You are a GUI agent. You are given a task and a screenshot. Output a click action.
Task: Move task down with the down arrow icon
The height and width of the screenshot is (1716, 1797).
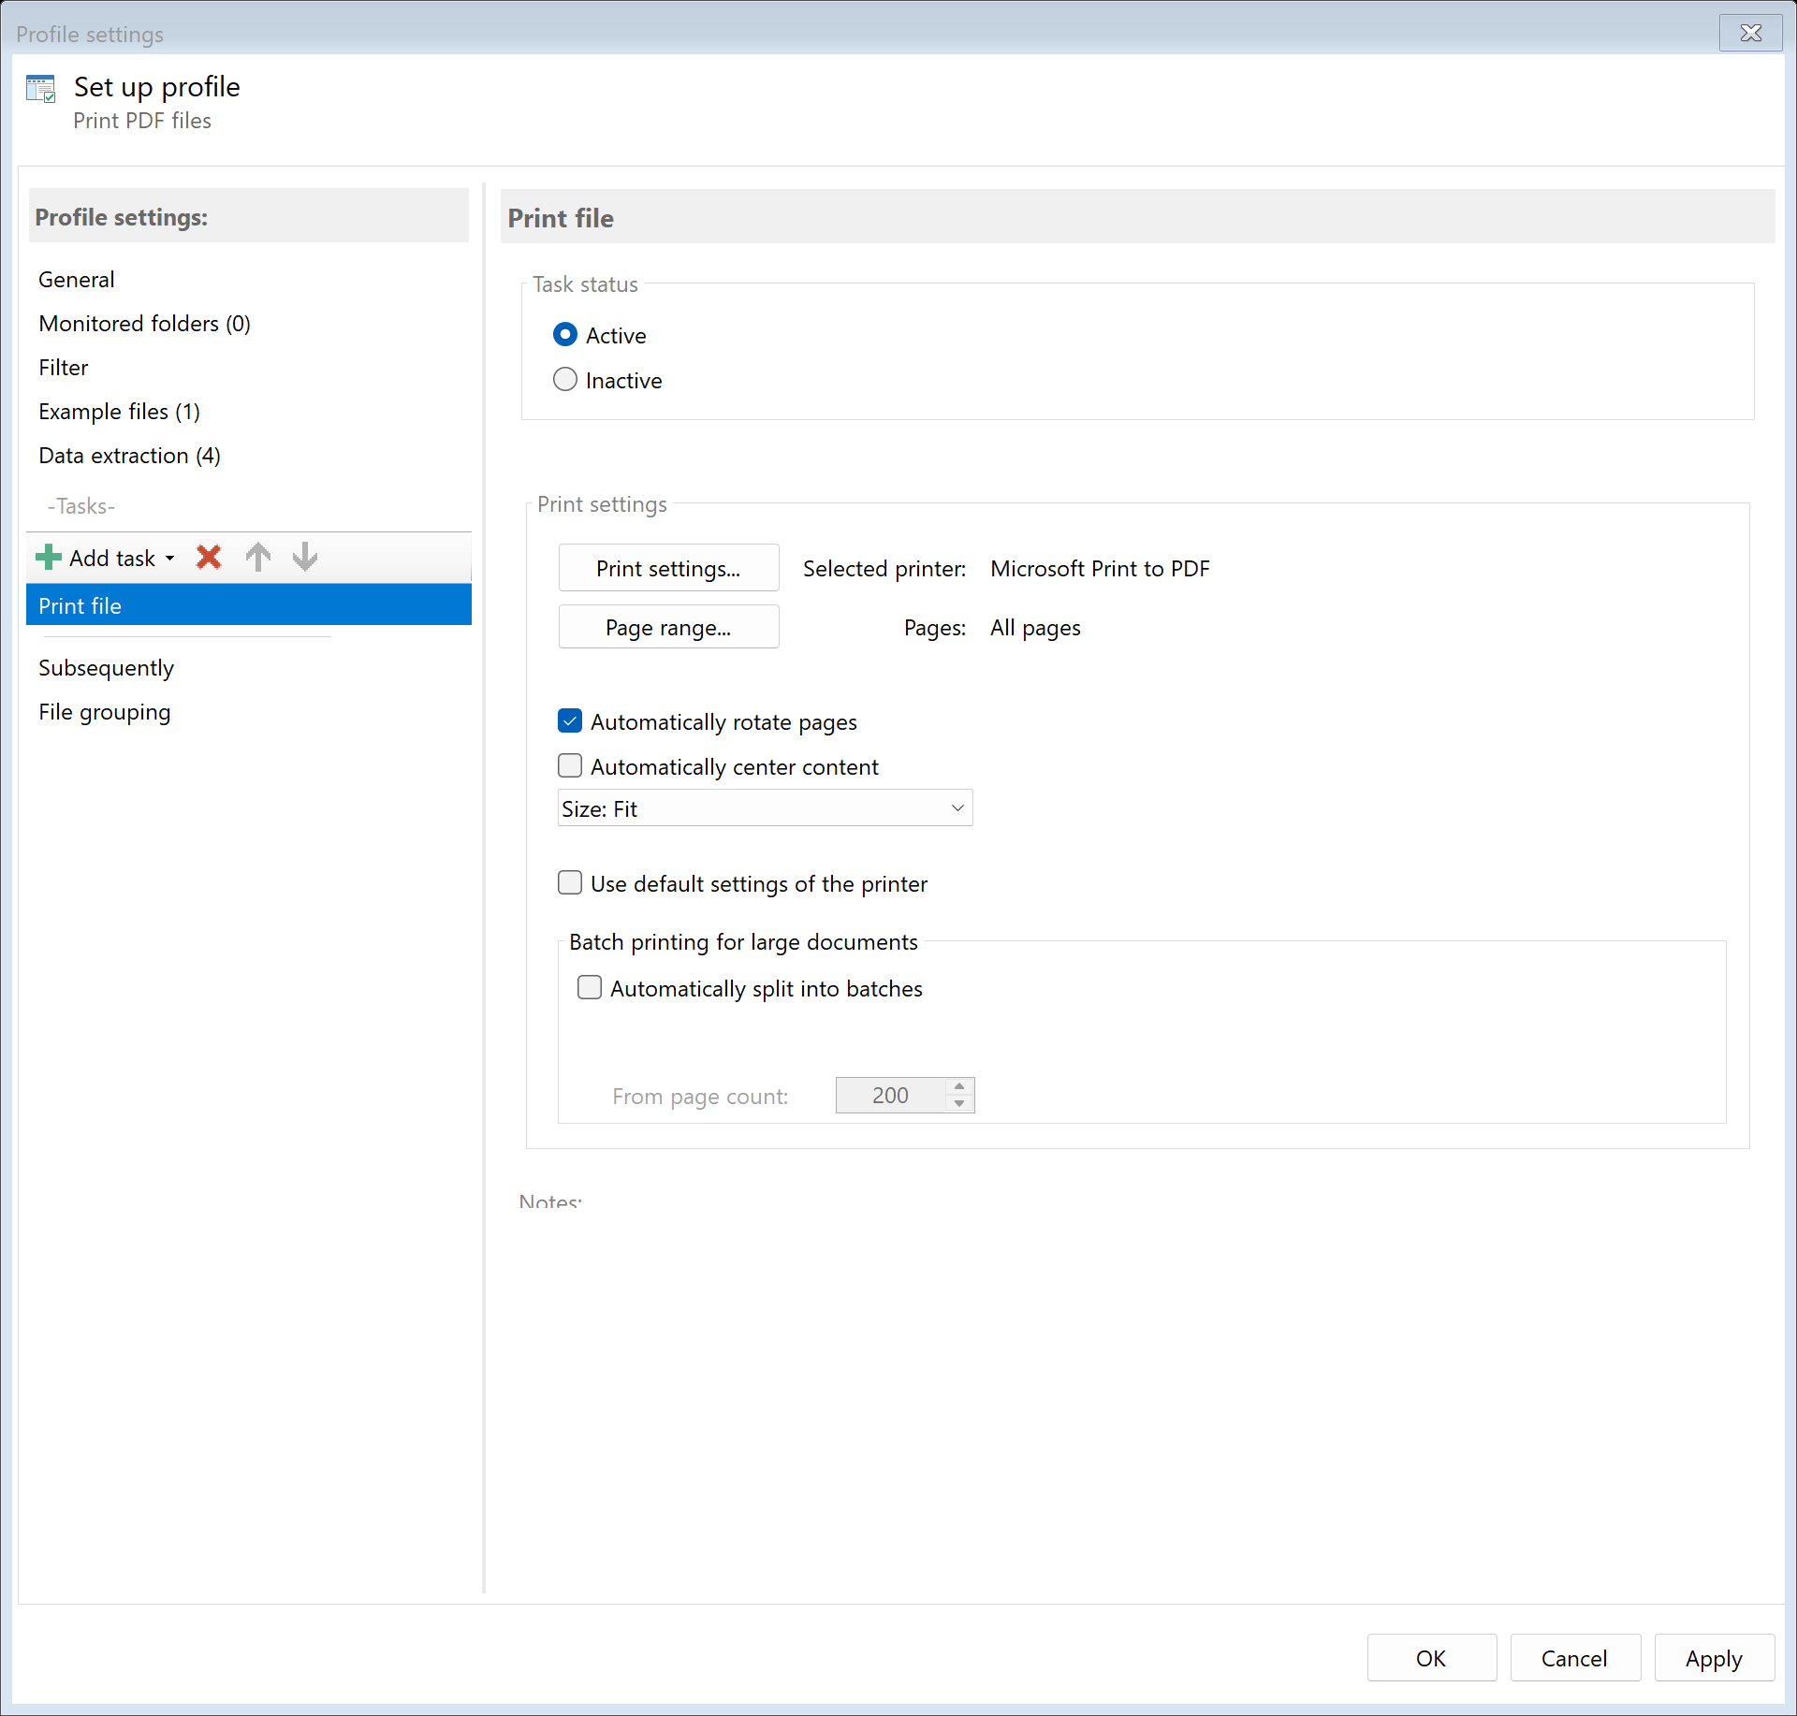tap(305, 558)
